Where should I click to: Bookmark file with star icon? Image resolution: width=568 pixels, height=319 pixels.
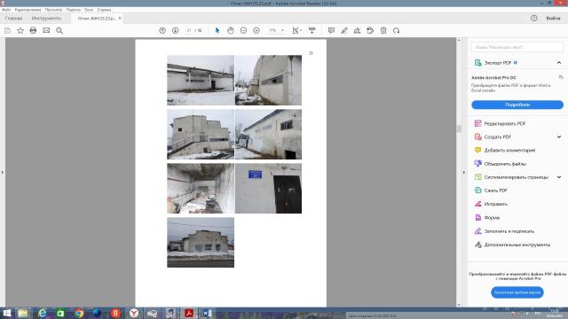[x=20, y=30]
